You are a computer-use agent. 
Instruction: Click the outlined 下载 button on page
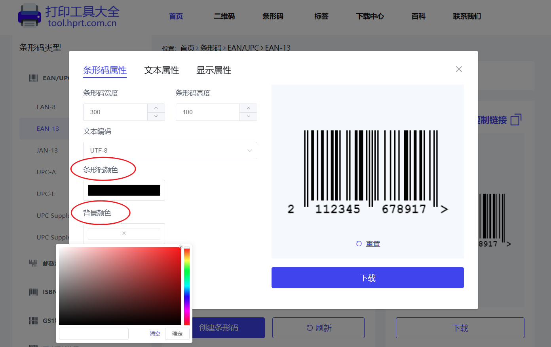pyautogui.click(x=460, y=328)
